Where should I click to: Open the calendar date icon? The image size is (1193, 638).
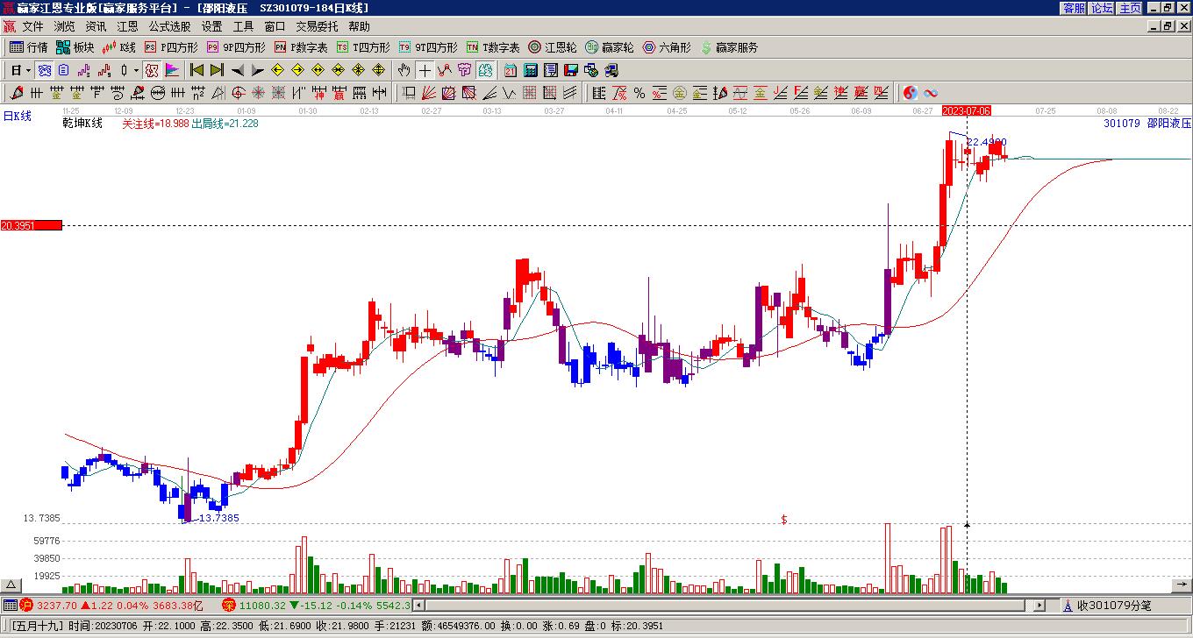[511, 70]
